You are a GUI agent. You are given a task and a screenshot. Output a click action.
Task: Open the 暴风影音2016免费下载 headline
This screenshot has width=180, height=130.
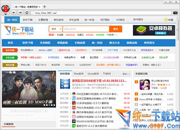pyautogui.click(x=99, y=81)
